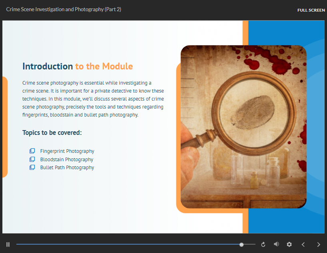Click the intro paragraph about crime scene photography
Image resolution: width=327 pixels, height=253 pixels.
click(x=93, y=99)
